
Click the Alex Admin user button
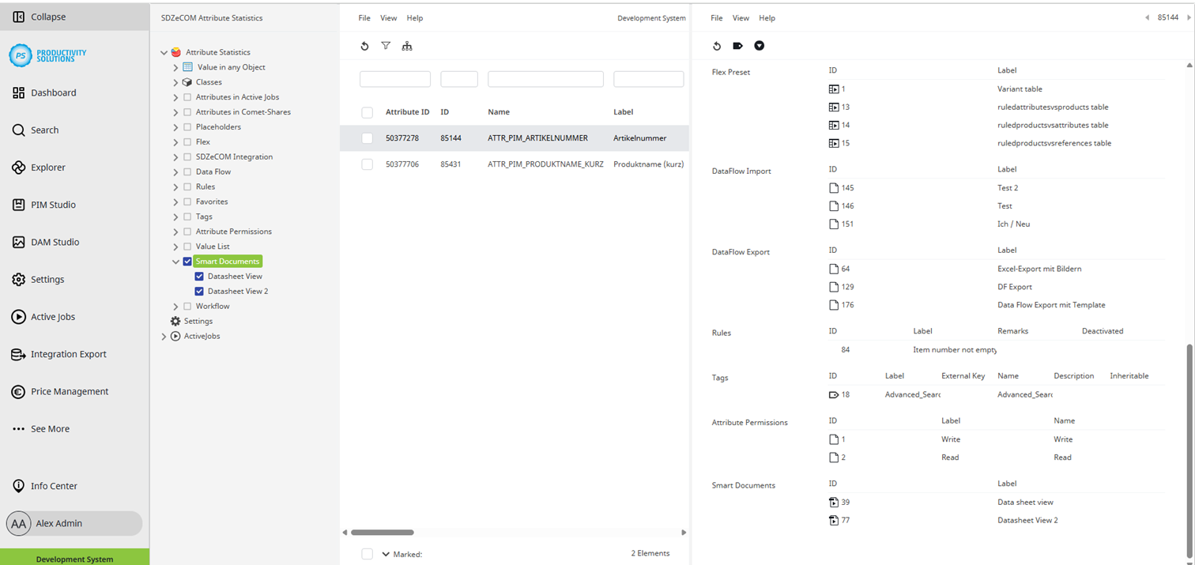tap(74, 523)
